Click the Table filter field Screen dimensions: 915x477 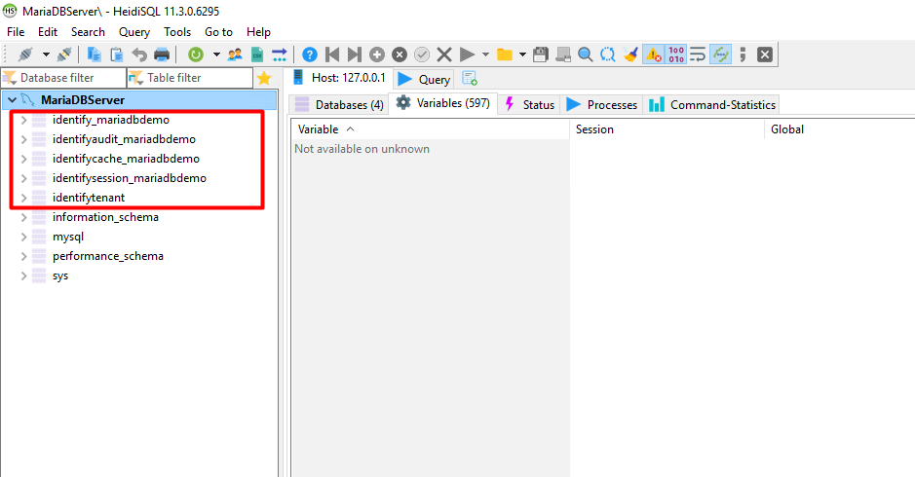190,78
